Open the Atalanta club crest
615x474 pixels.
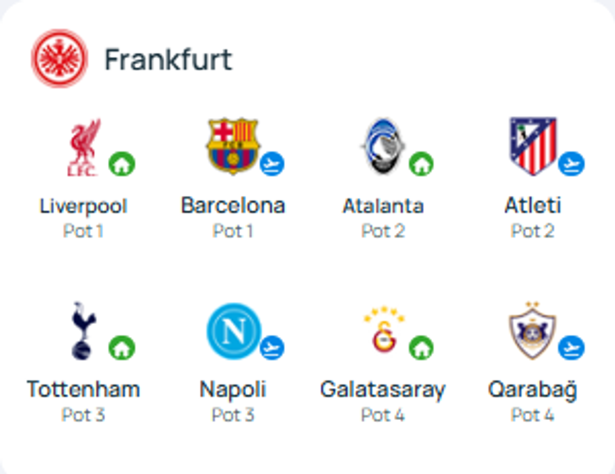coord(383,146)
